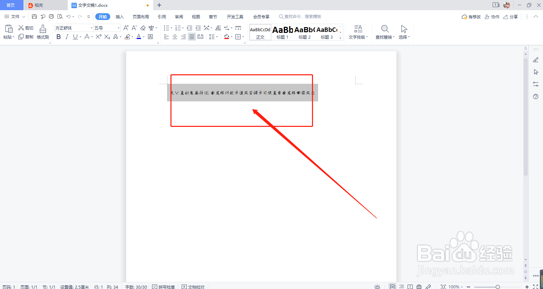Apply the Heading 1 (标题 1) style
543x289 pixels.
point(282,33)
